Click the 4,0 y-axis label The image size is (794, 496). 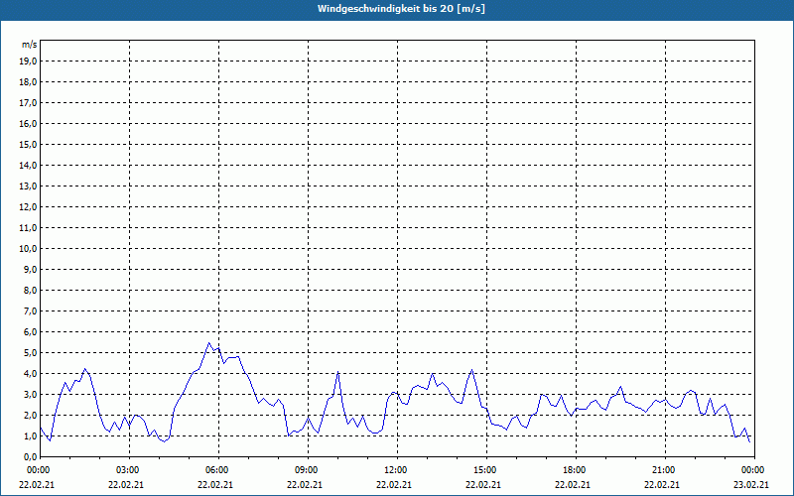(x=30, y=374)
